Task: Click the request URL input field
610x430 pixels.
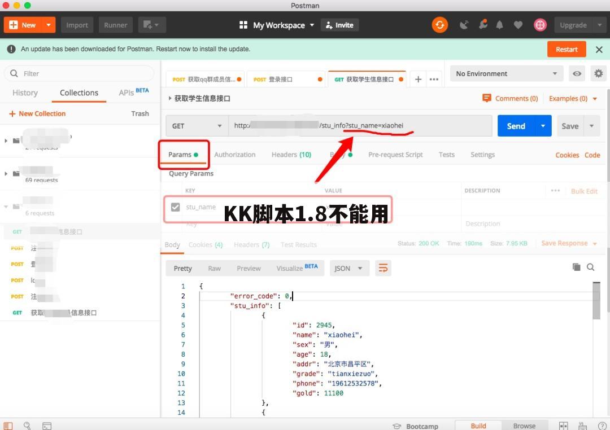Action: 360,126
